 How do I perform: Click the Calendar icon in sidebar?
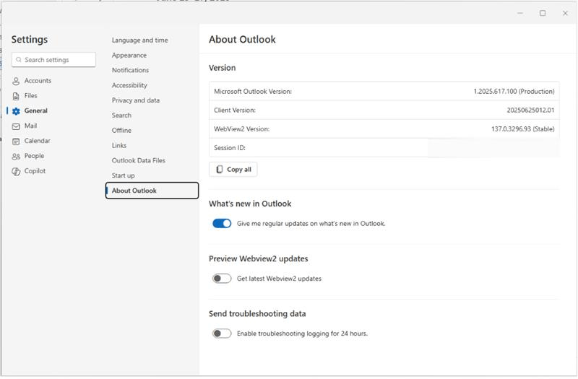(16, 141)
